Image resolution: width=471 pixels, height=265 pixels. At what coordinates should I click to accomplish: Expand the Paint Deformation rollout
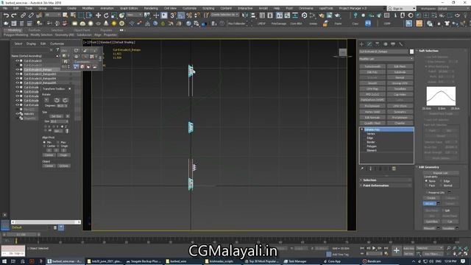[386, 185]
